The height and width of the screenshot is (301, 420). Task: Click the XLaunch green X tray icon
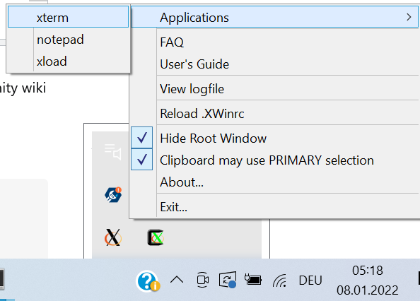click(x=156, y=237)
